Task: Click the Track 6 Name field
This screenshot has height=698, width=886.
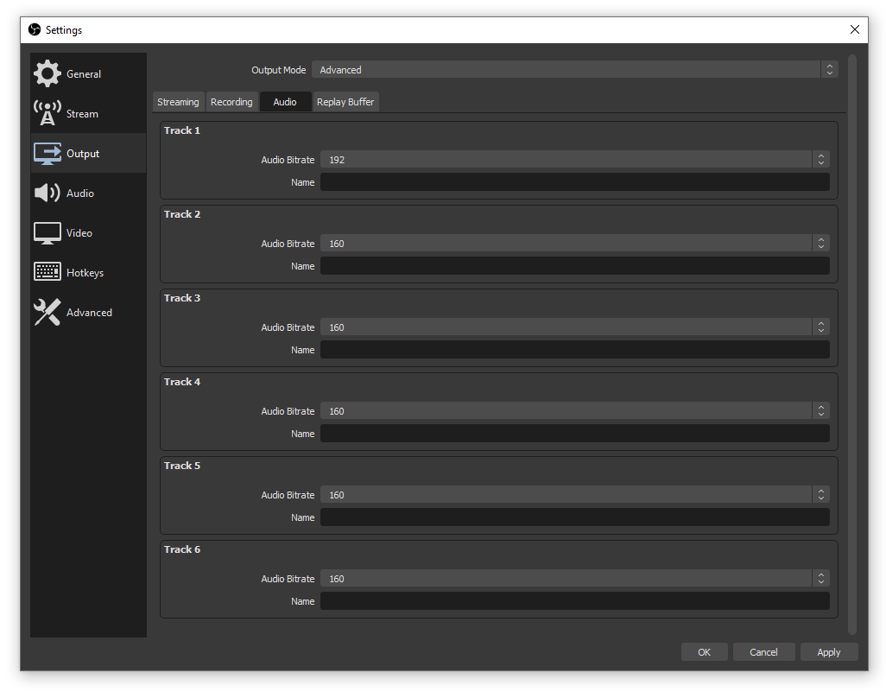Action: coord(574,600)
